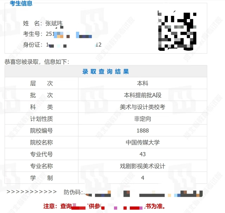Click the red 注意 notice text
Screen dimensions: 225x213
point(104,206)
